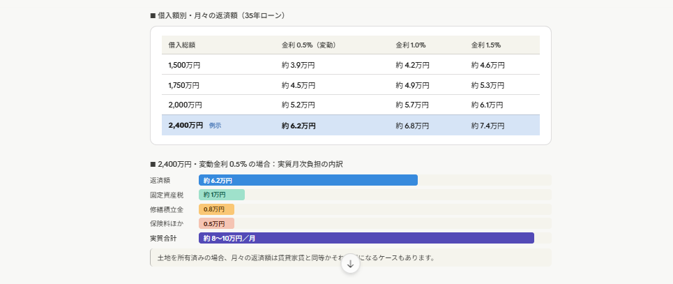This screenshot has width=673, height=284.
Task: Click the 約 4.9万円 cell
Action: pyautogui.click(x=412, y=86)
